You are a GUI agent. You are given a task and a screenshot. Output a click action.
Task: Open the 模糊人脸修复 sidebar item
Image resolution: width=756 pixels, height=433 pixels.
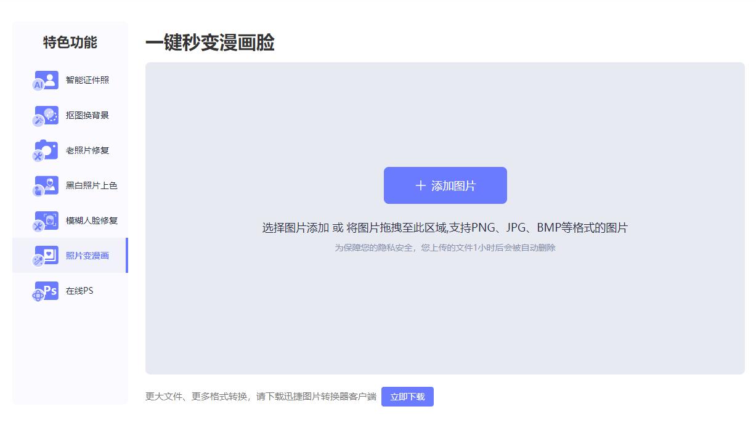[73, 220]
